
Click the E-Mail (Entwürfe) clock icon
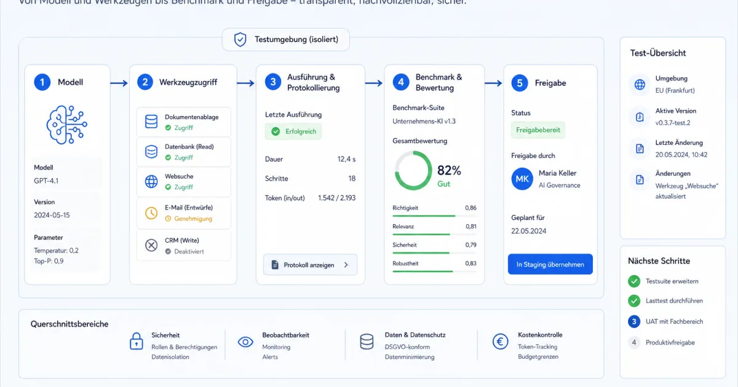[151, 213]
